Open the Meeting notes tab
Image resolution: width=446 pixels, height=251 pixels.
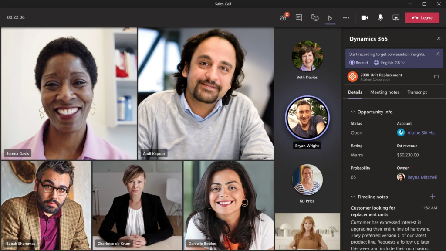point(385,92)
